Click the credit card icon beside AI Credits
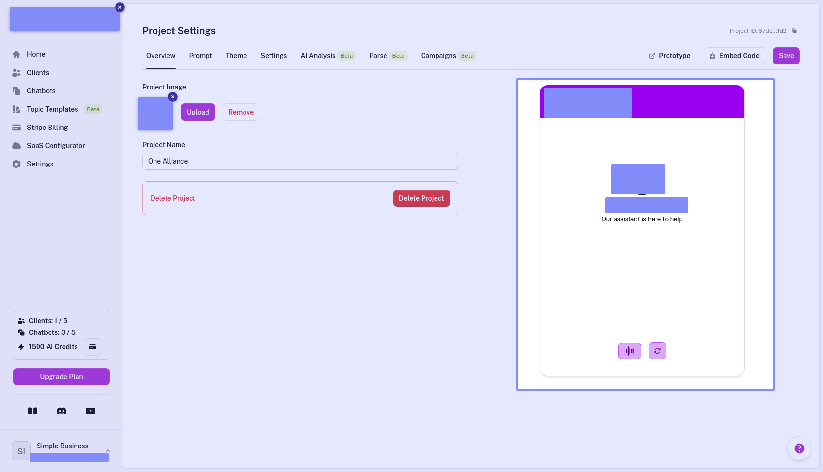The height and width of the screenshot is (472, 823). pyautogui.click(x=92, y=347)
